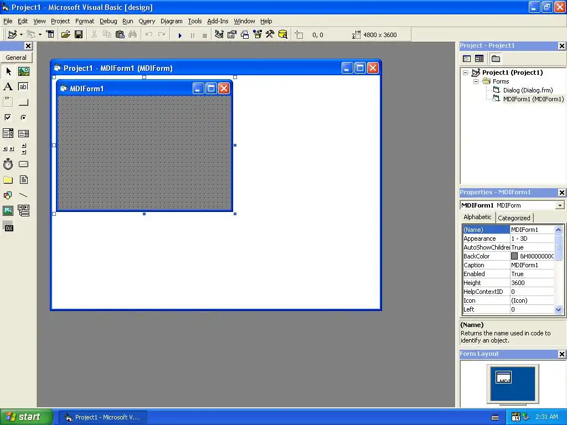Click the Add Standard EXE Project icon
The image size is (567, 425).
point(12,35)
